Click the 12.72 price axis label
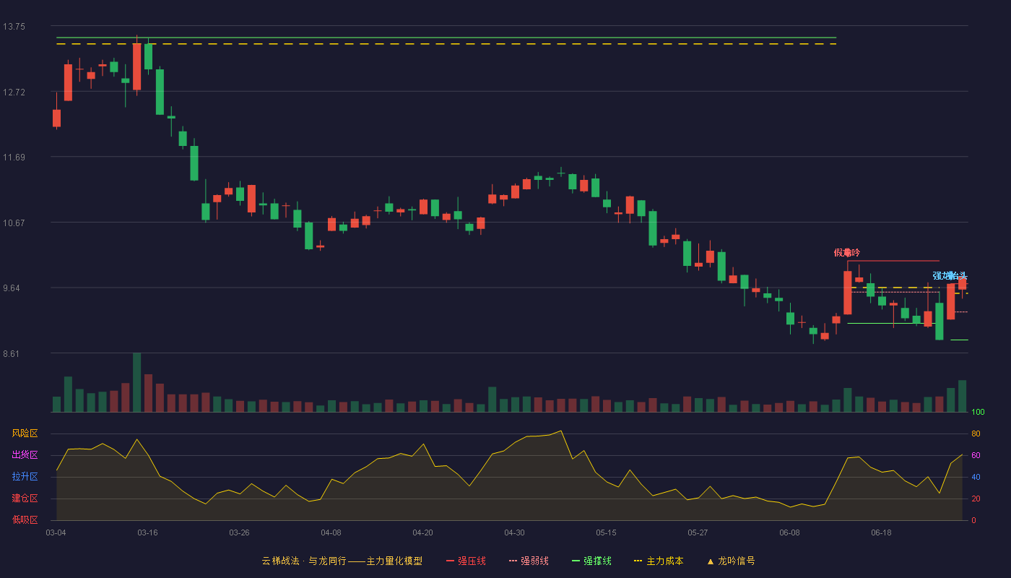Screen dimensions: 1011x578 pyautogui.click(x=14, y=92)
